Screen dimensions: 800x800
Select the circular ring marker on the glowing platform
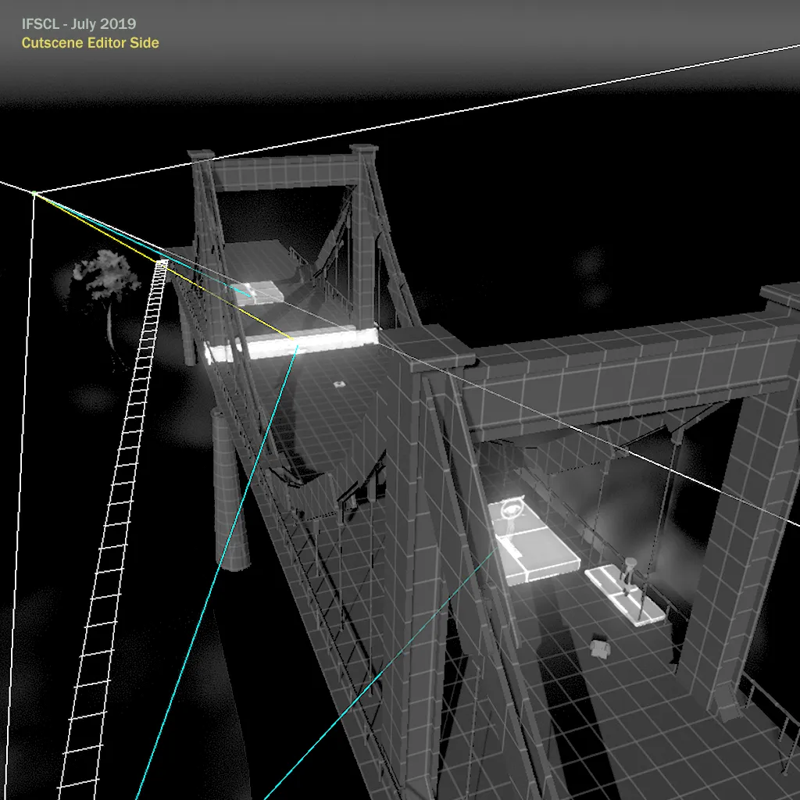511,509
